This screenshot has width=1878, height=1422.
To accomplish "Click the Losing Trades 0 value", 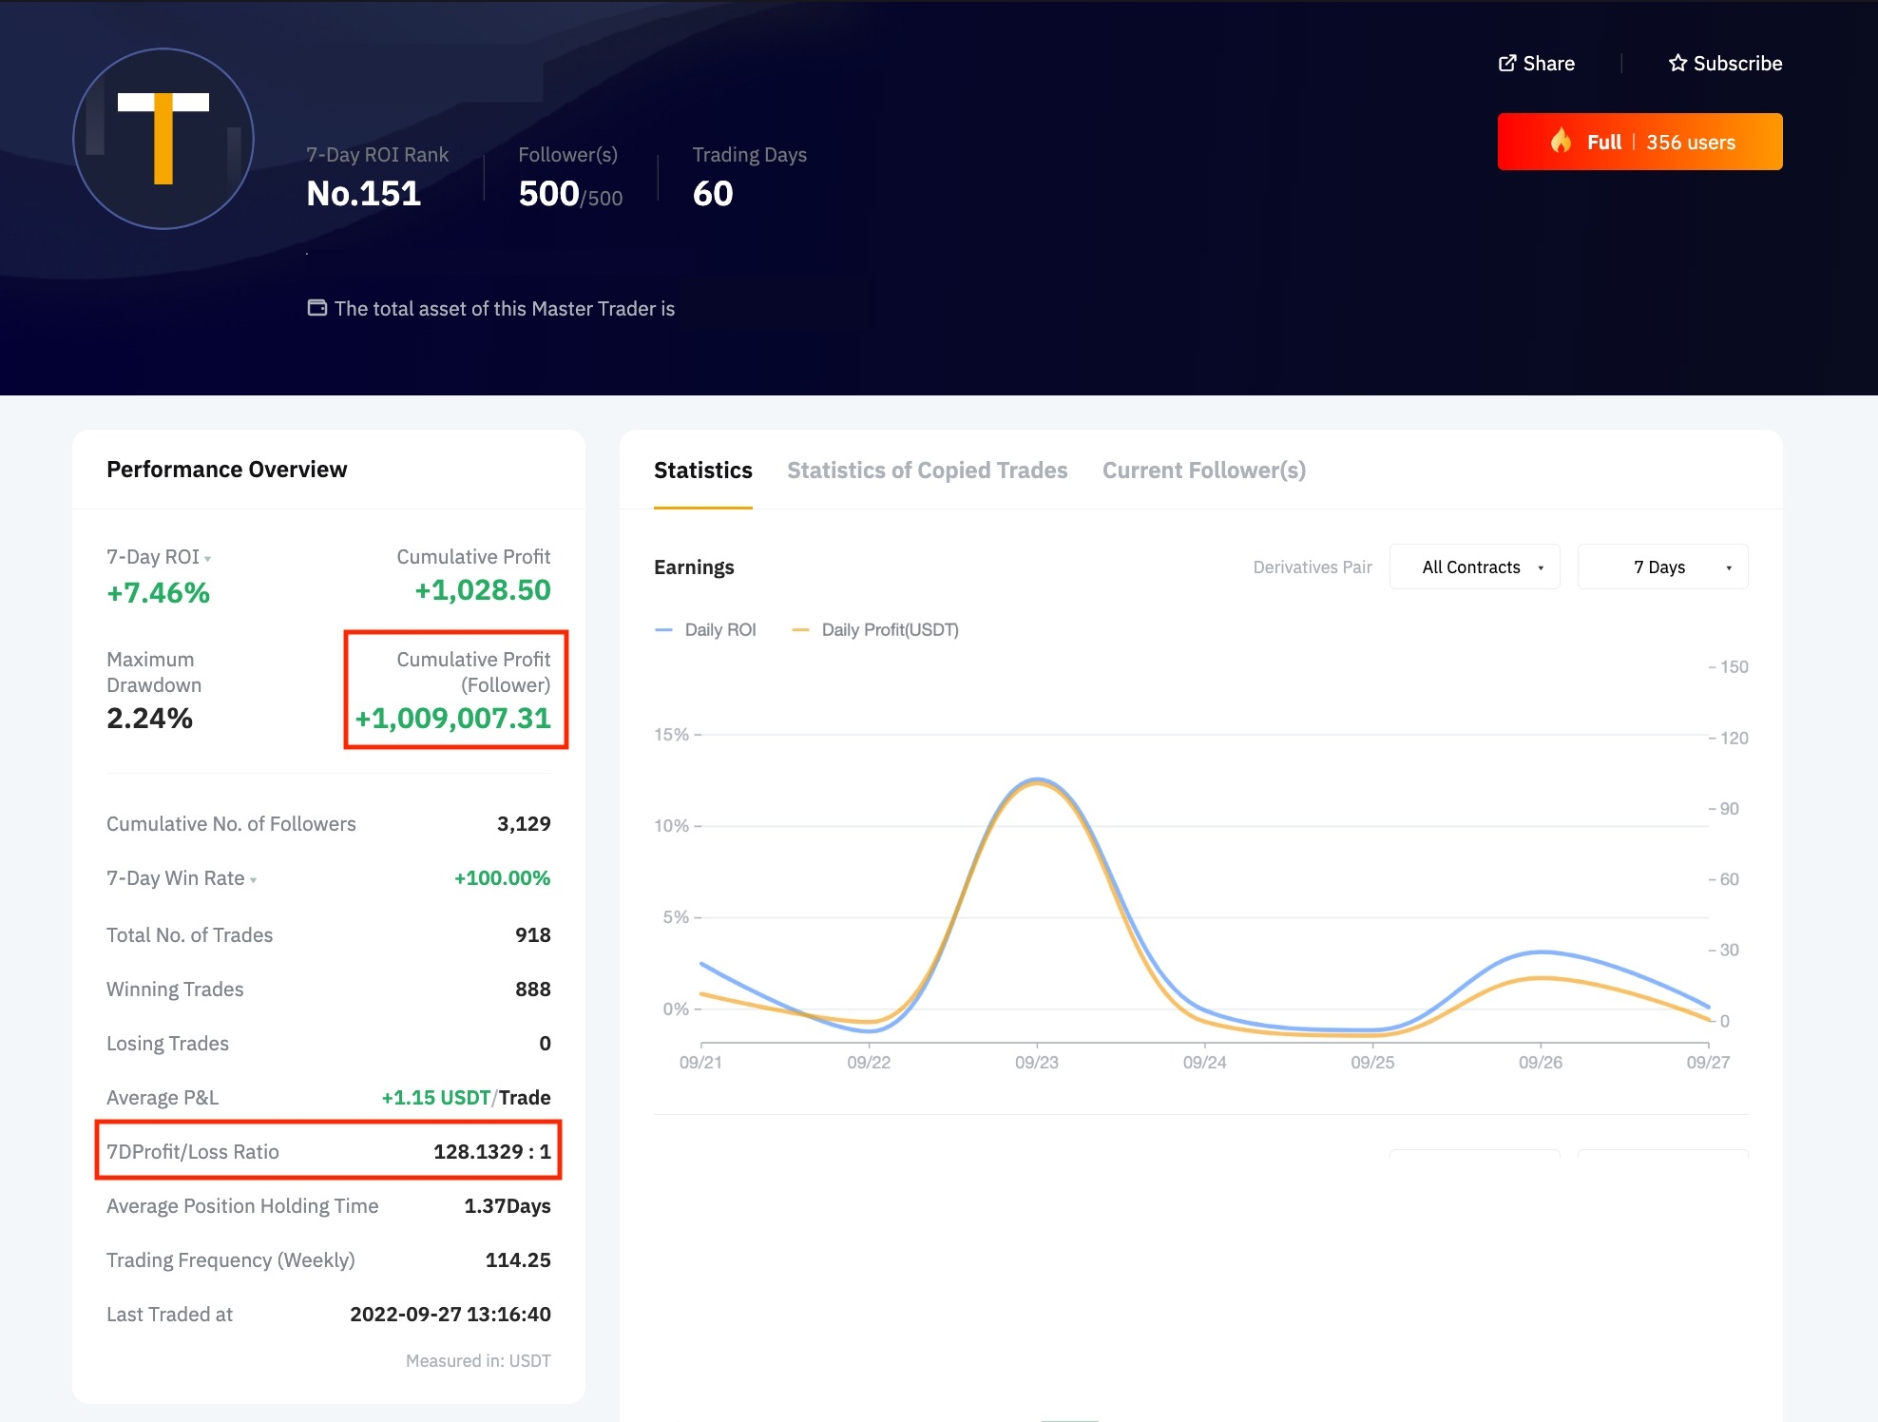I will (x=545, y=1044).
